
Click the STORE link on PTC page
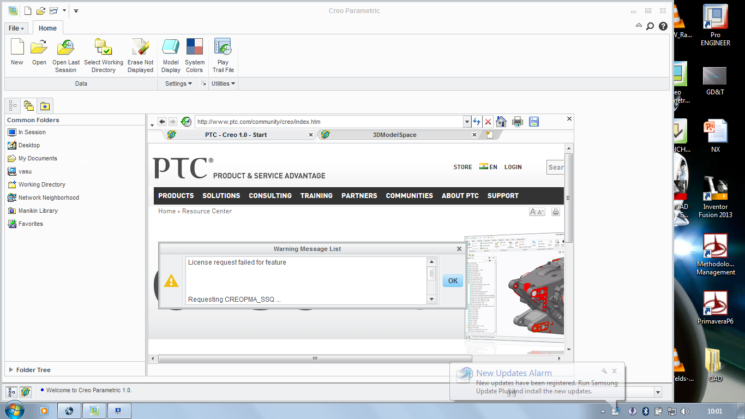coord(462,167)
